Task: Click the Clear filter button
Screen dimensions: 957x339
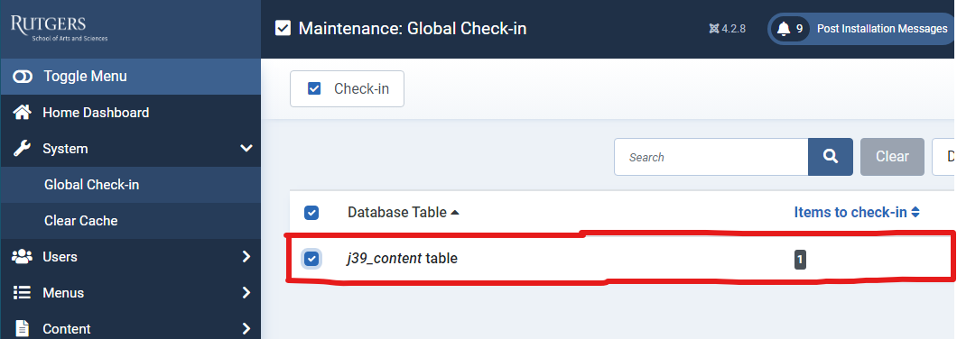Action: tap(892, 157)
